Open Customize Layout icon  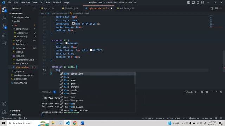point(202,2)
